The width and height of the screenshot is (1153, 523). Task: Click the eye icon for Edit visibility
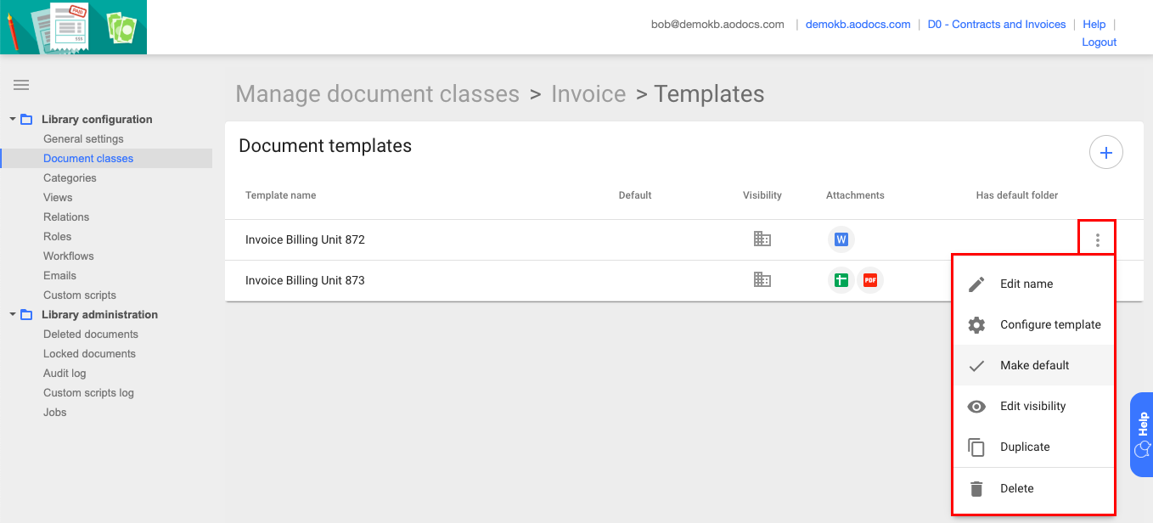[x=976, y=406]
